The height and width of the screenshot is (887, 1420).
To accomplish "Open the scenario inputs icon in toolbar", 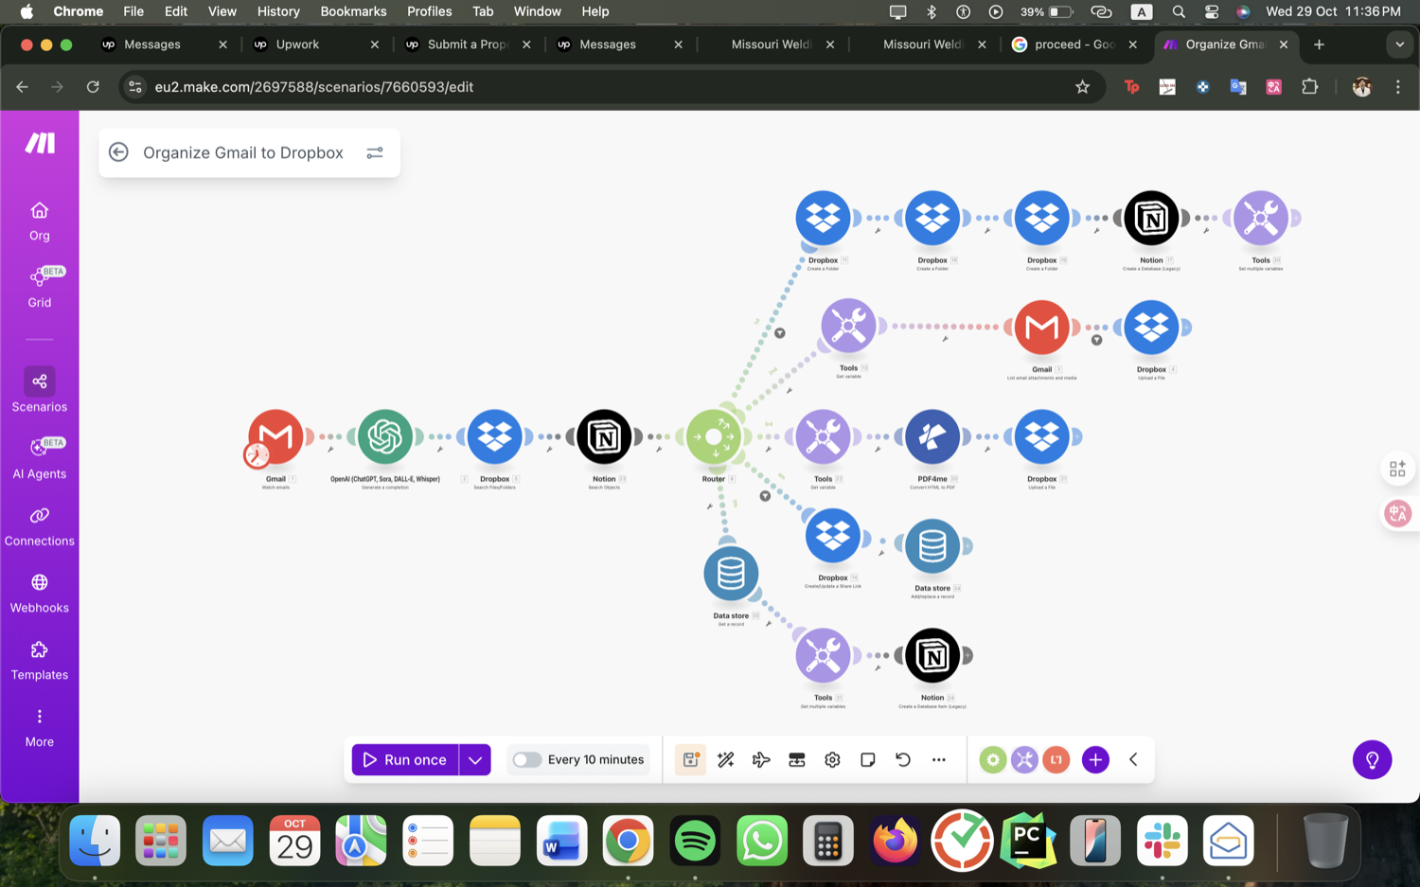I will point(797,759).
